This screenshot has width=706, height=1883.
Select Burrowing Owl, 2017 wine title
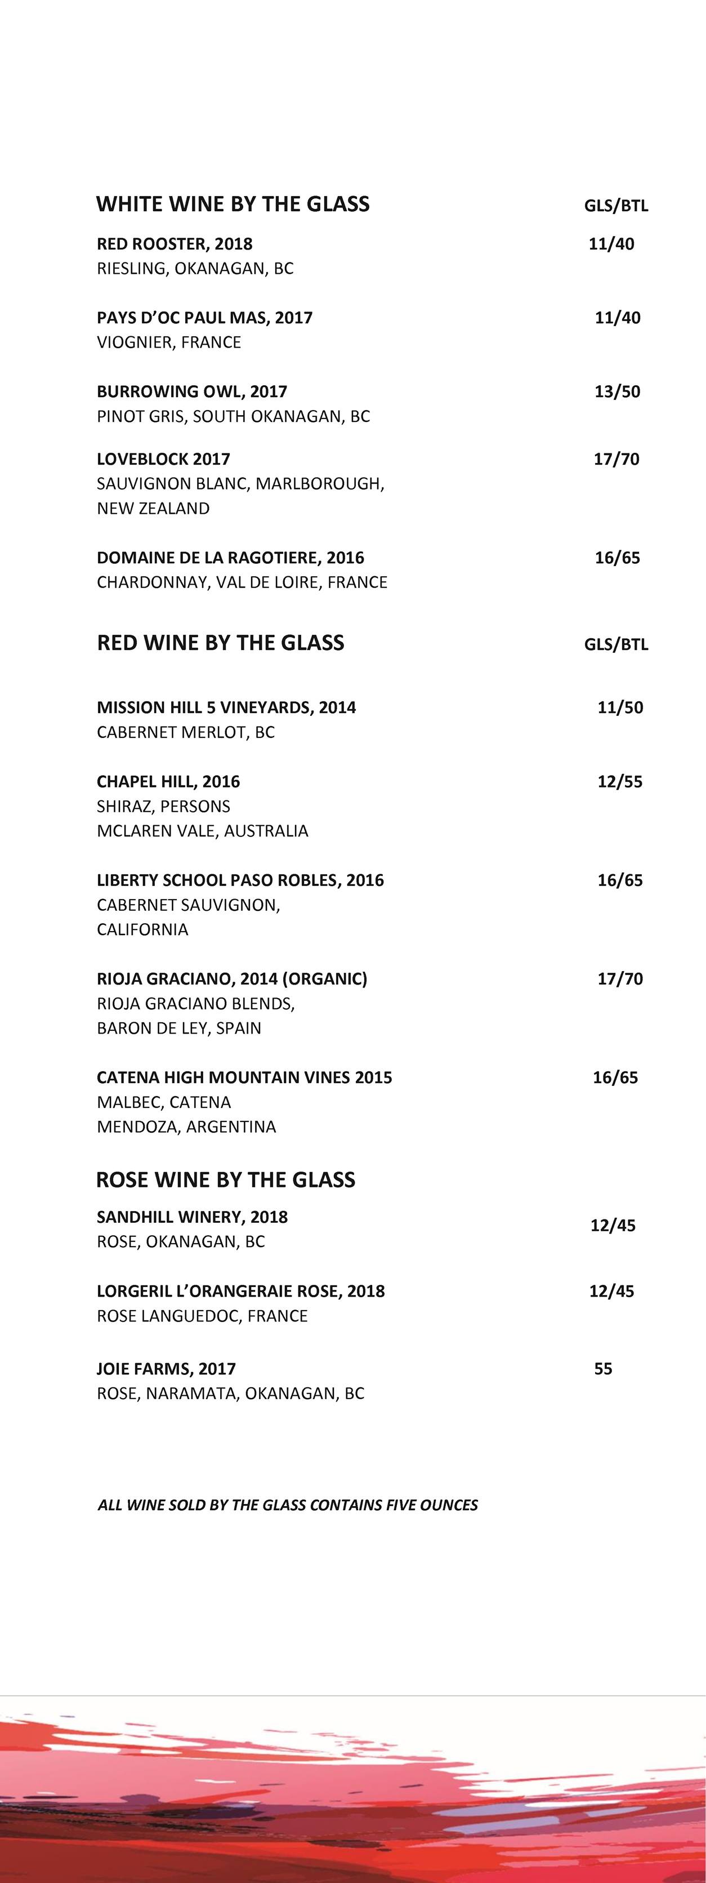coord(191,392)
